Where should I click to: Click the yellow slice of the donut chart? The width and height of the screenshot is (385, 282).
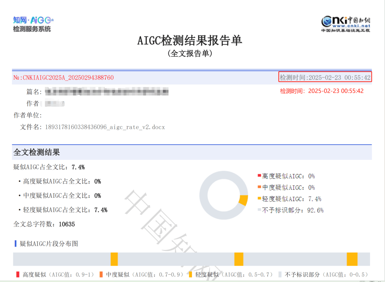click(x=243, y=200)
